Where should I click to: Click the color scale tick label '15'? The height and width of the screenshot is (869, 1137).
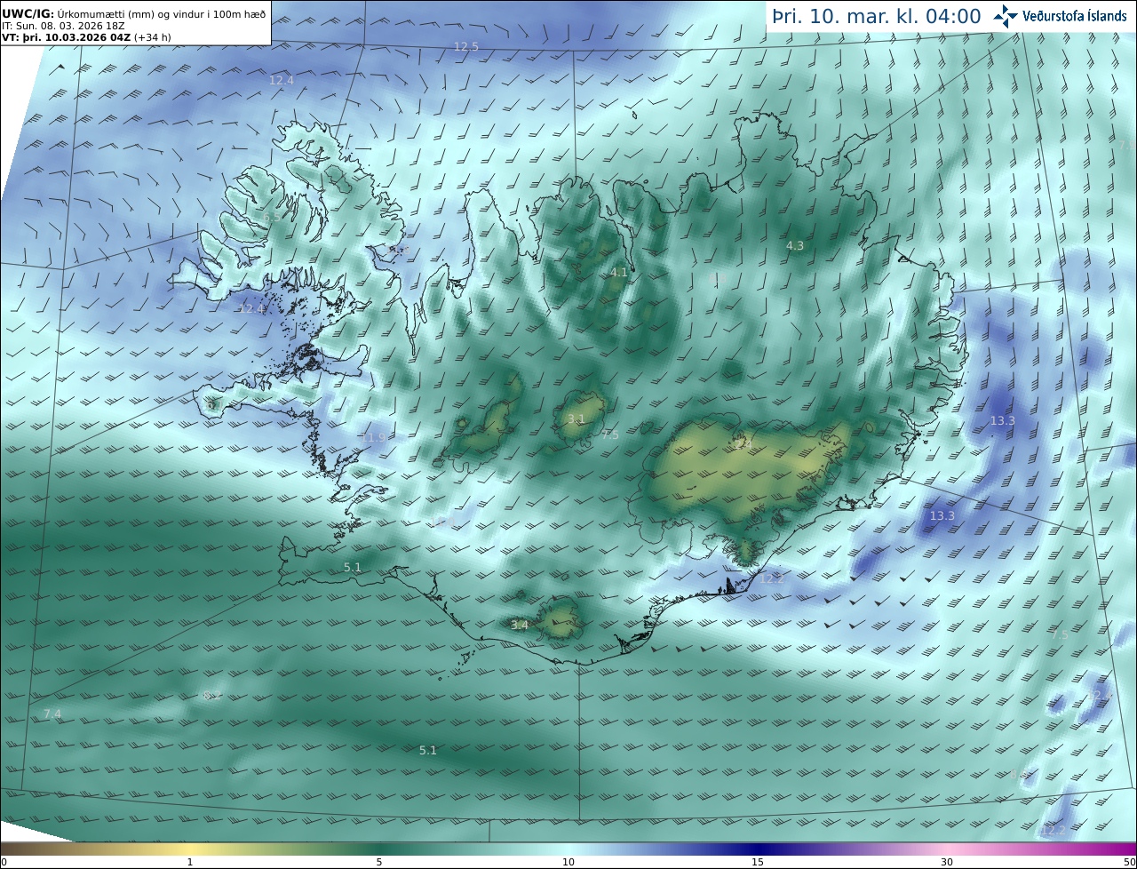[758, 862]
